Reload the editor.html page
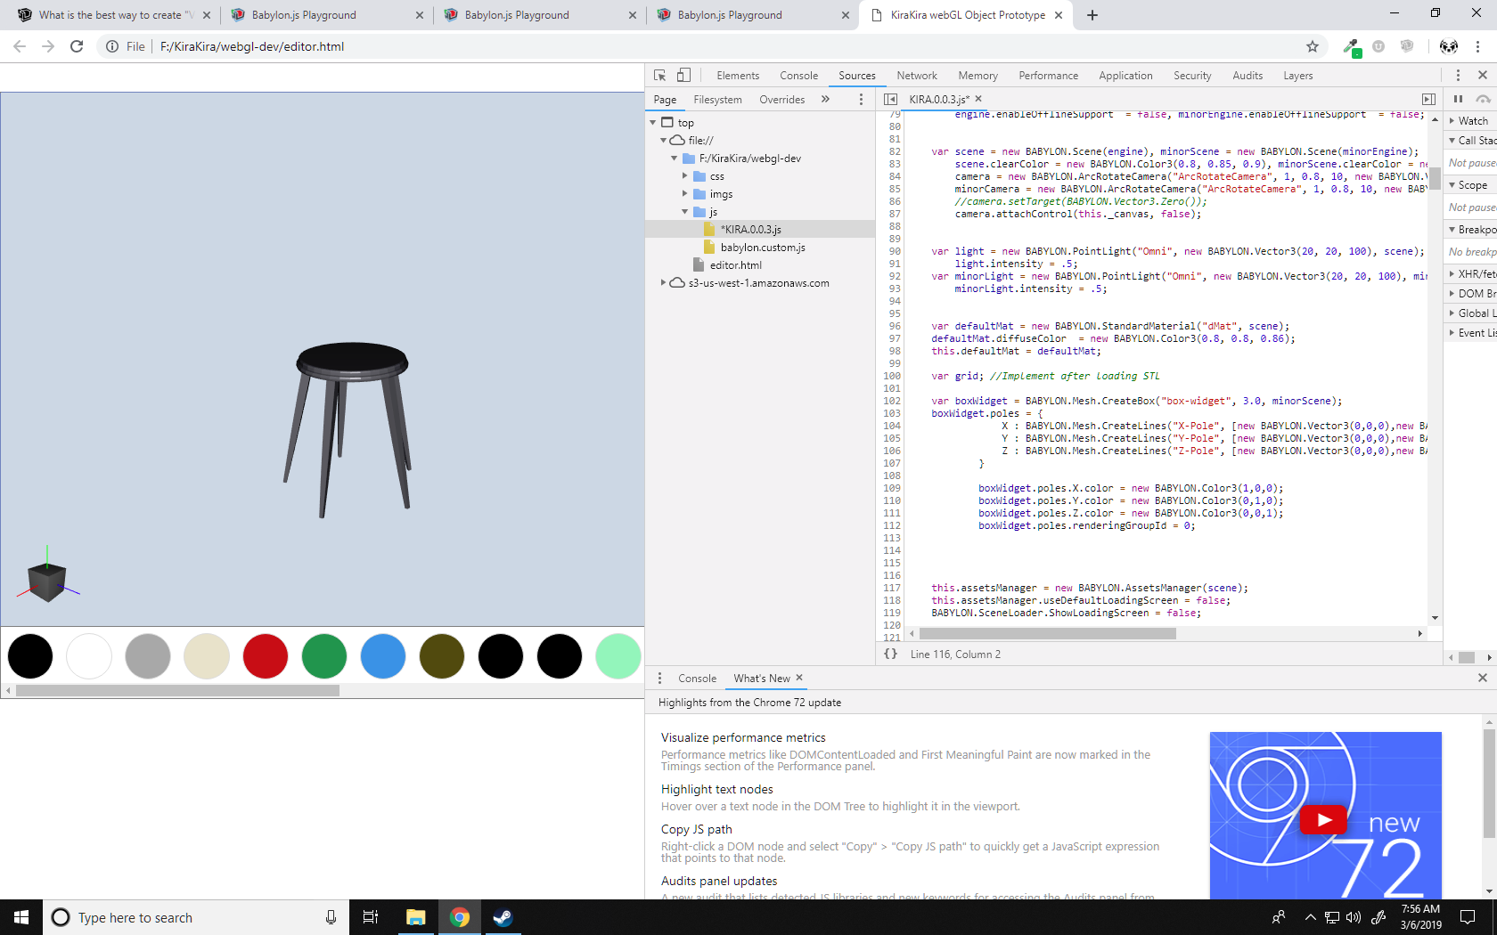 (77, 46)
